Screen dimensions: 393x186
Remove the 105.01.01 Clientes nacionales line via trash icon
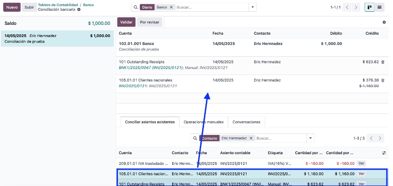[x=383, y=80]
